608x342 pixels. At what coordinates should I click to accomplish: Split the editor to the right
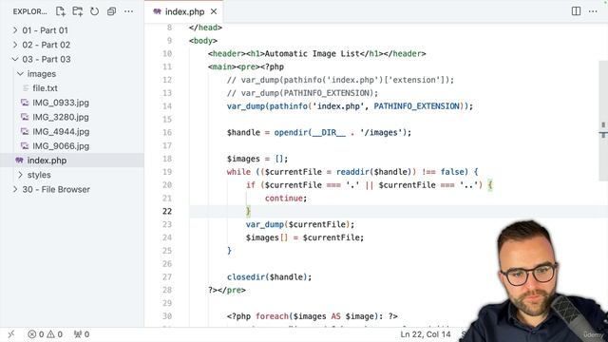(577, 11)
